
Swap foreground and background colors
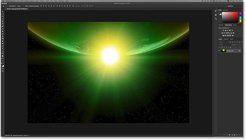pos(3,63)
